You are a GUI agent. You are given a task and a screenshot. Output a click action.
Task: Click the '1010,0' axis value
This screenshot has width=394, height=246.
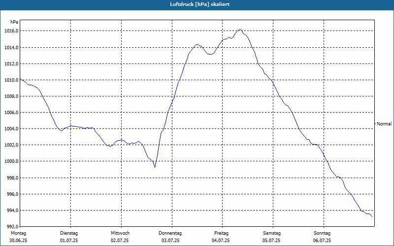point(11,80)
